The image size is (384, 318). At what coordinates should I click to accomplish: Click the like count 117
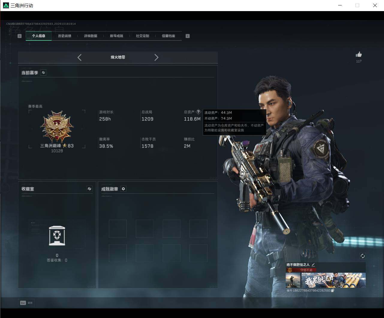coord(359,61)
